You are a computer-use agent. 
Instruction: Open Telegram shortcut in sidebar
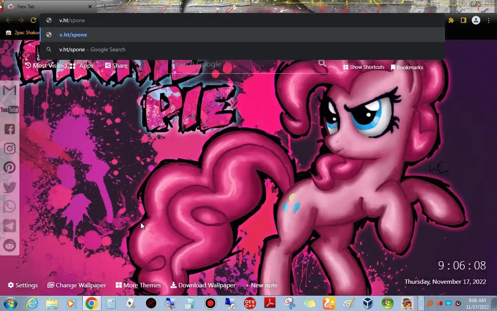(x=9, y=226)
